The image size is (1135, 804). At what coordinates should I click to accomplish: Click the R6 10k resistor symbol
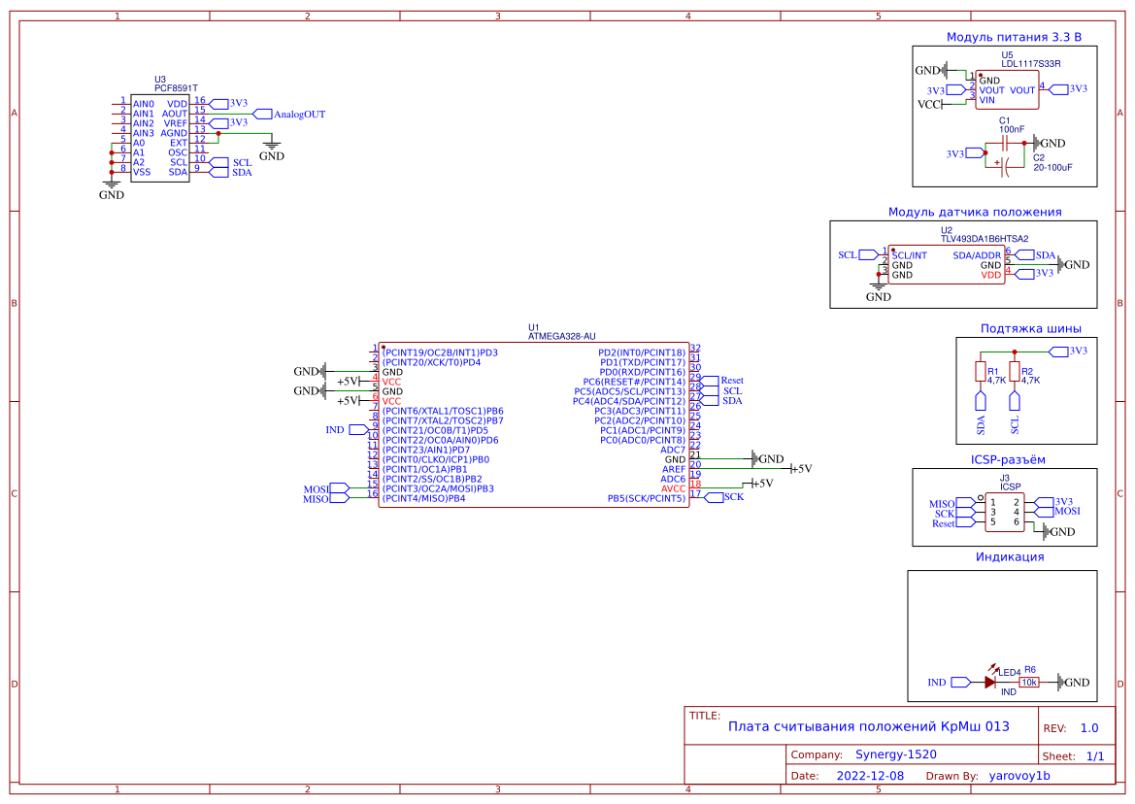[x=1029, y=683]
